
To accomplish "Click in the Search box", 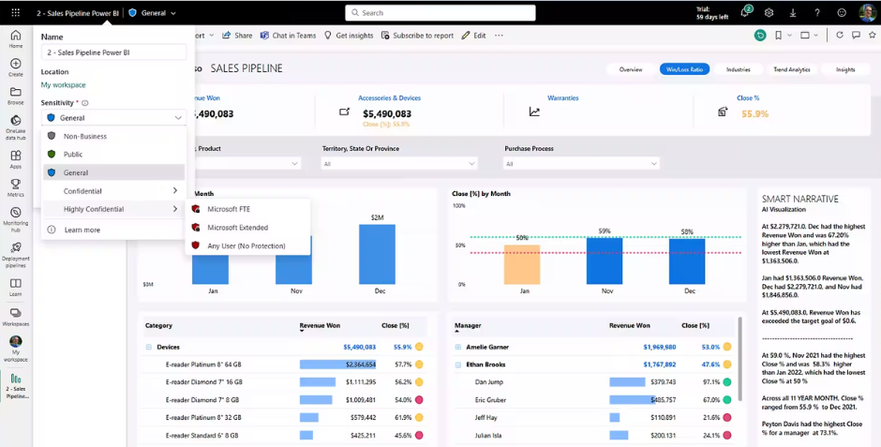I will pos(440,12).
